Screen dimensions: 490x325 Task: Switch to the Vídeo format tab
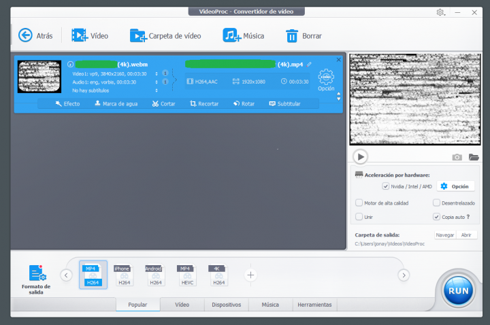pos(182,305)
